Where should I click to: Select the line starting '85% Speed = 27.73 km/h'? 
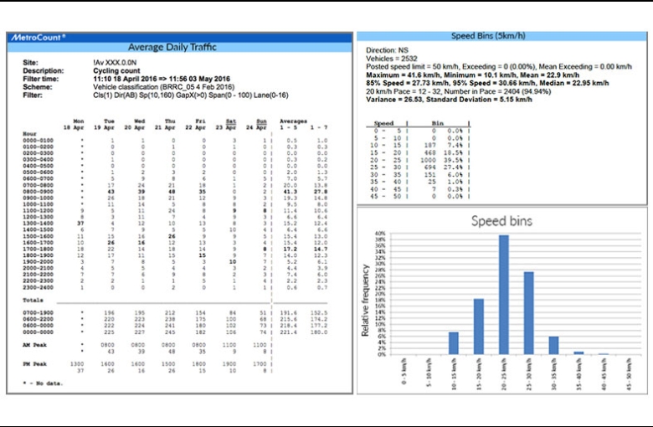tap(487, 84)
